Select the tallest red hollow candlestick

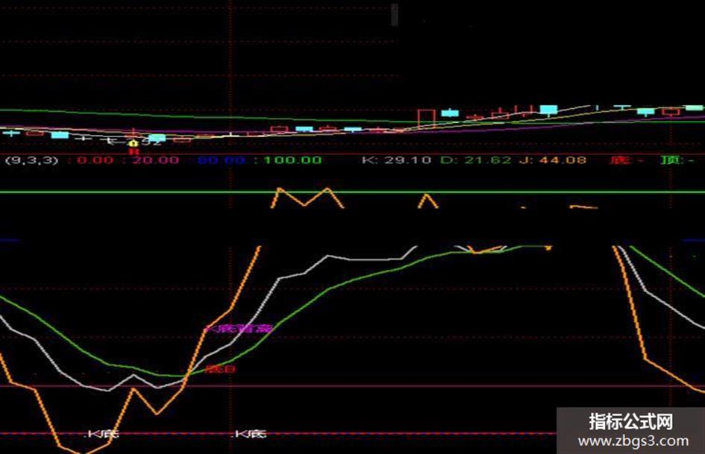pos(426,119)
